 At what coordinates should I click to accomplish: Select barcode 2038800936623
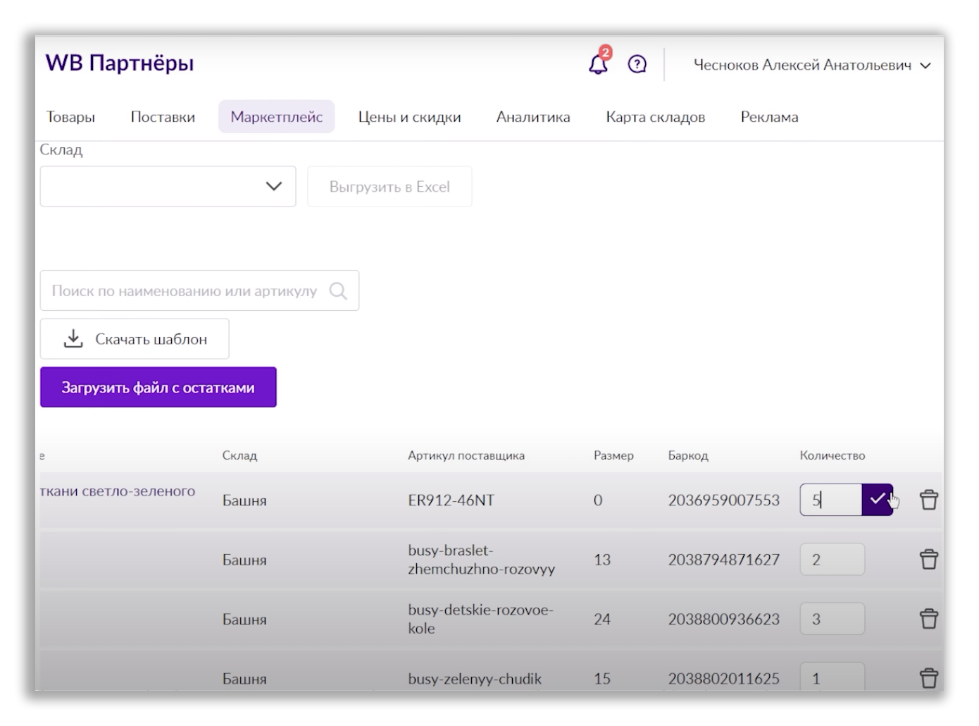coord(723,618)
